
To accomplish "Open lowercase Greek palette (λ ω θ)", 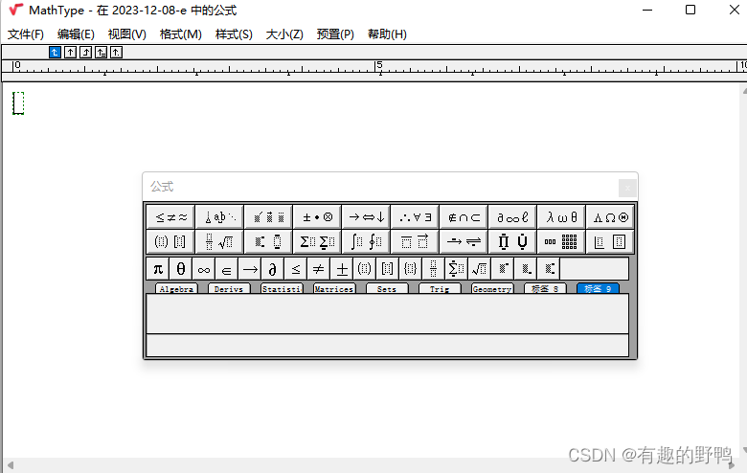I will (561, 217).
